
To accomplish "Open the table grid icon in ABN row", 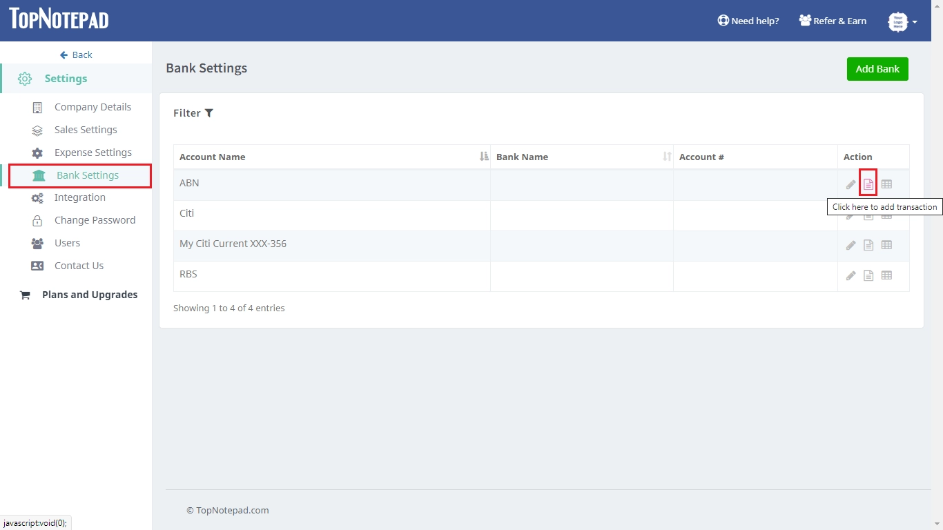I will pos(886,184).
